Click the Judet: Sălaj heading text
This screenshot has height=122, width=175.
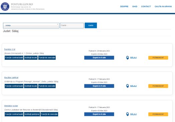click(x=11, y=31)
